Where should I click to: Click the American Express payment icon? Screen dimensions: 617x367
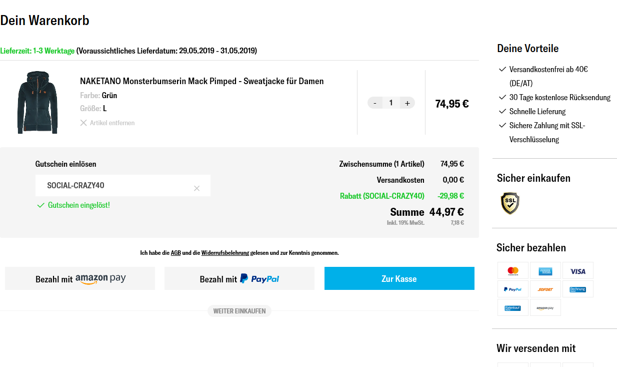(x=545, y=271)
